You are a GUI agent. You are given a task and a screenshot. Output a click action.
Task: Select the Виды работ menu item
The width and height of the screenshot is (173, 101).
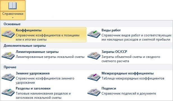click(x=130, y=35)
